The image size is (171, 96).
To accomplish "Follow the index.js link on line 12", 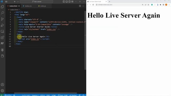I will tap(35, 39).
